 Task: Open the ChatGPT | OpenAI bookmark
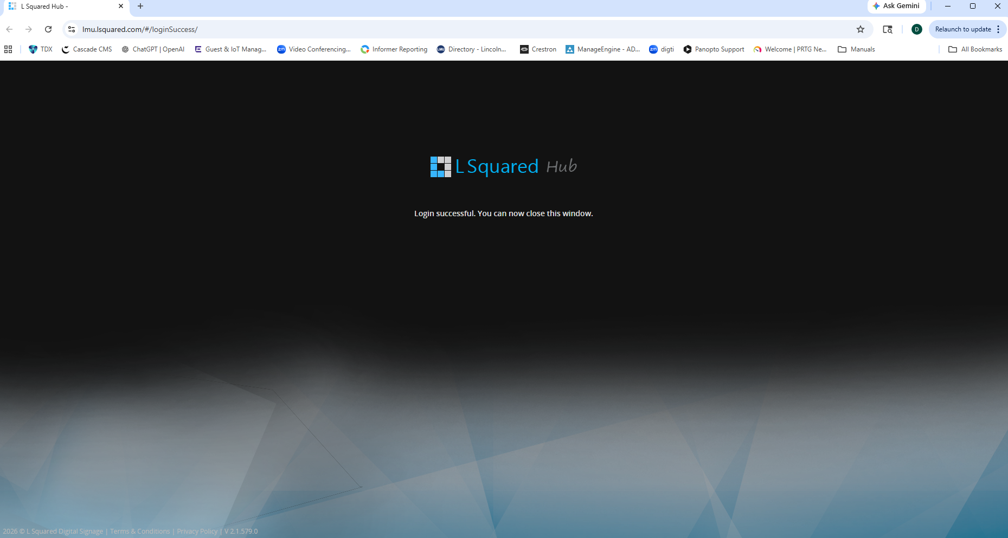click(x=153, y=49)
